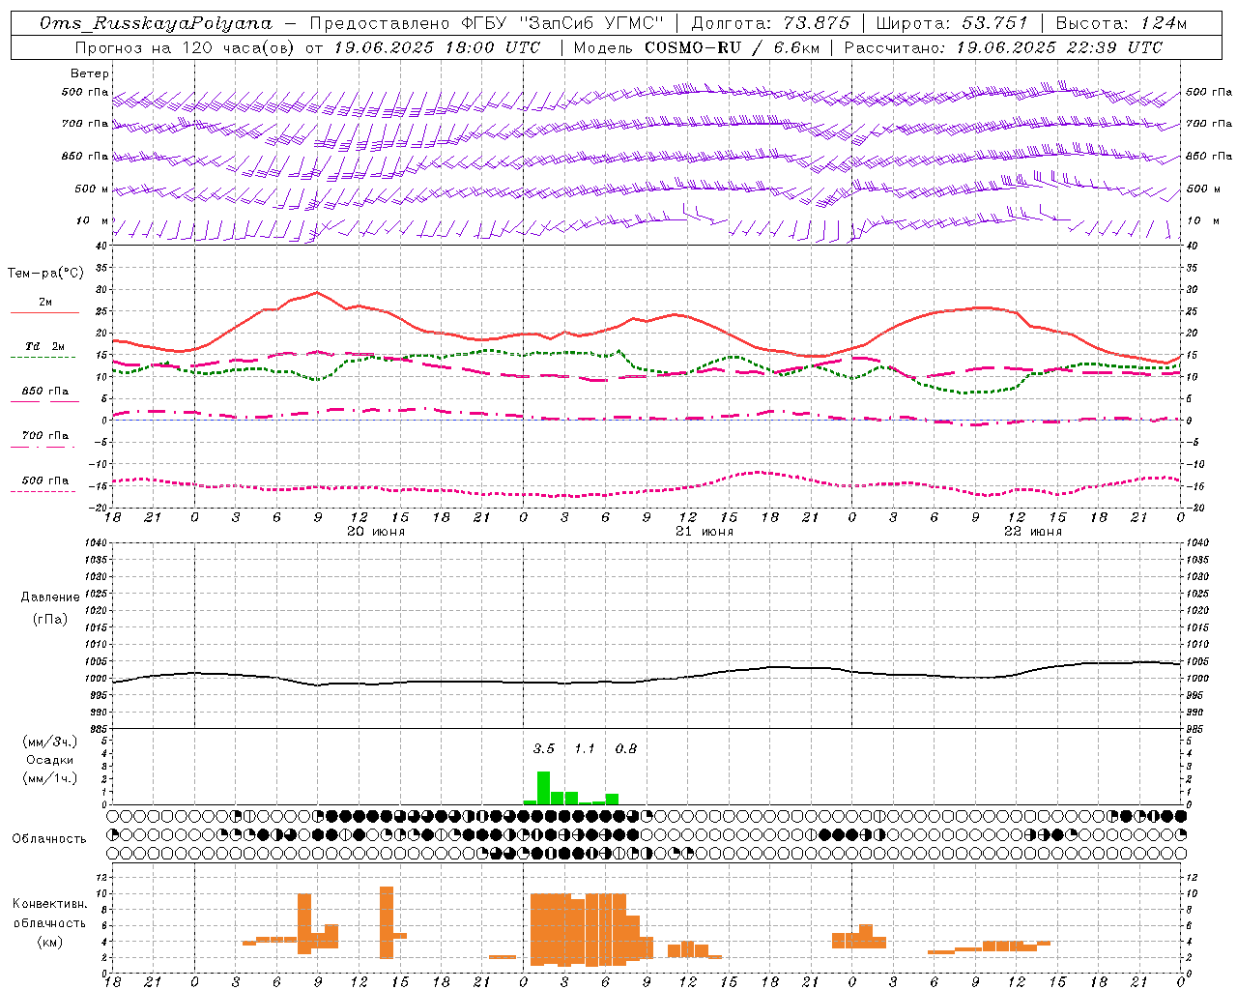1237x990 pixels.
Task: Click the 'Td 2м' dew point legend entry
Action: [x=45, y=346]
